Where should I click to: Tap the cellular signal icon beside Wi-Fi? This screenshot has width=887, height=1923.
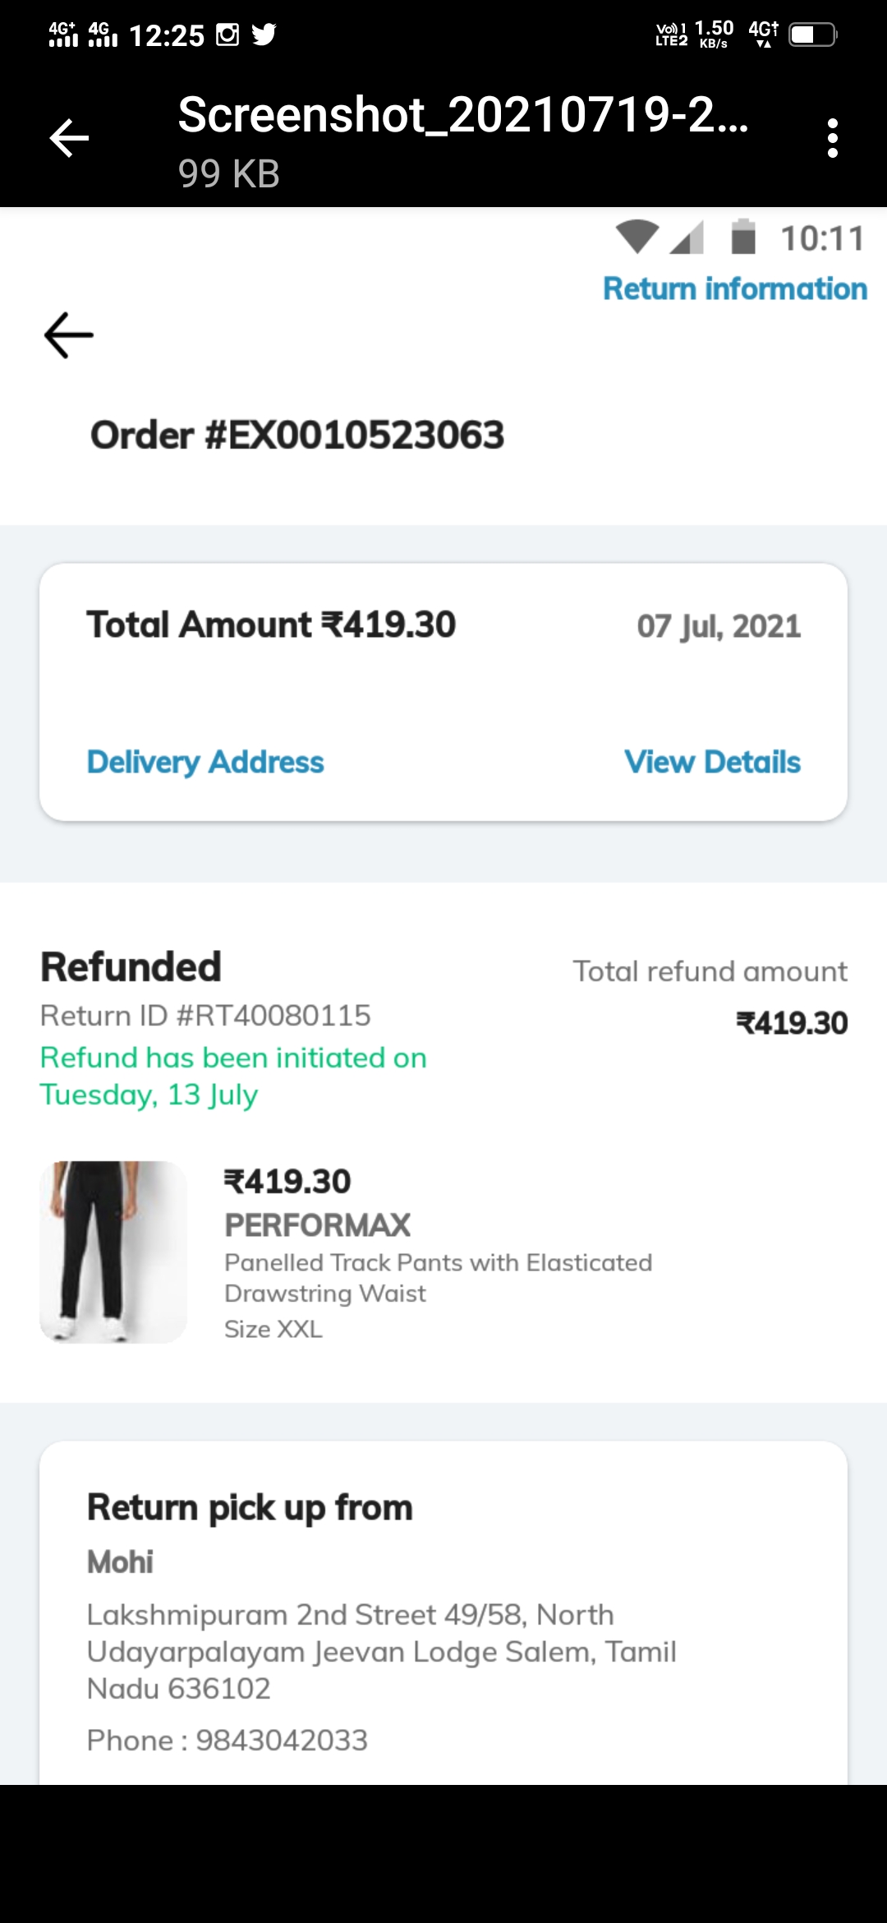(x=687, y=238)
